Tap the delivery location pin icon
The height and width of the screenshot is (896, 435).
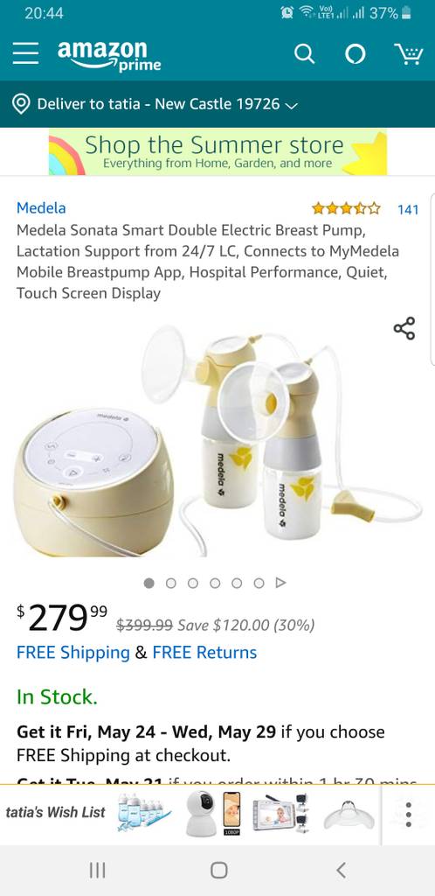click(21, 104)
